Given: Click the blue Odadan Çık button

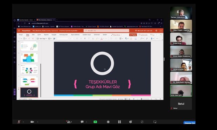Looking at the screenshot, I should [189, 123].
